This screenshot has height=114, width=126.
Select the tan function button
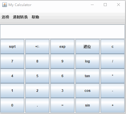pos(87,76)
